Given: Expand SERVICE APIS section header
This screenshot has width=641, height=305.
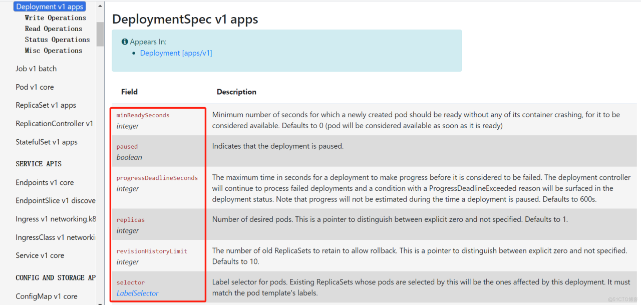Looking at the screenshot, I should click(x=39, y=164).
